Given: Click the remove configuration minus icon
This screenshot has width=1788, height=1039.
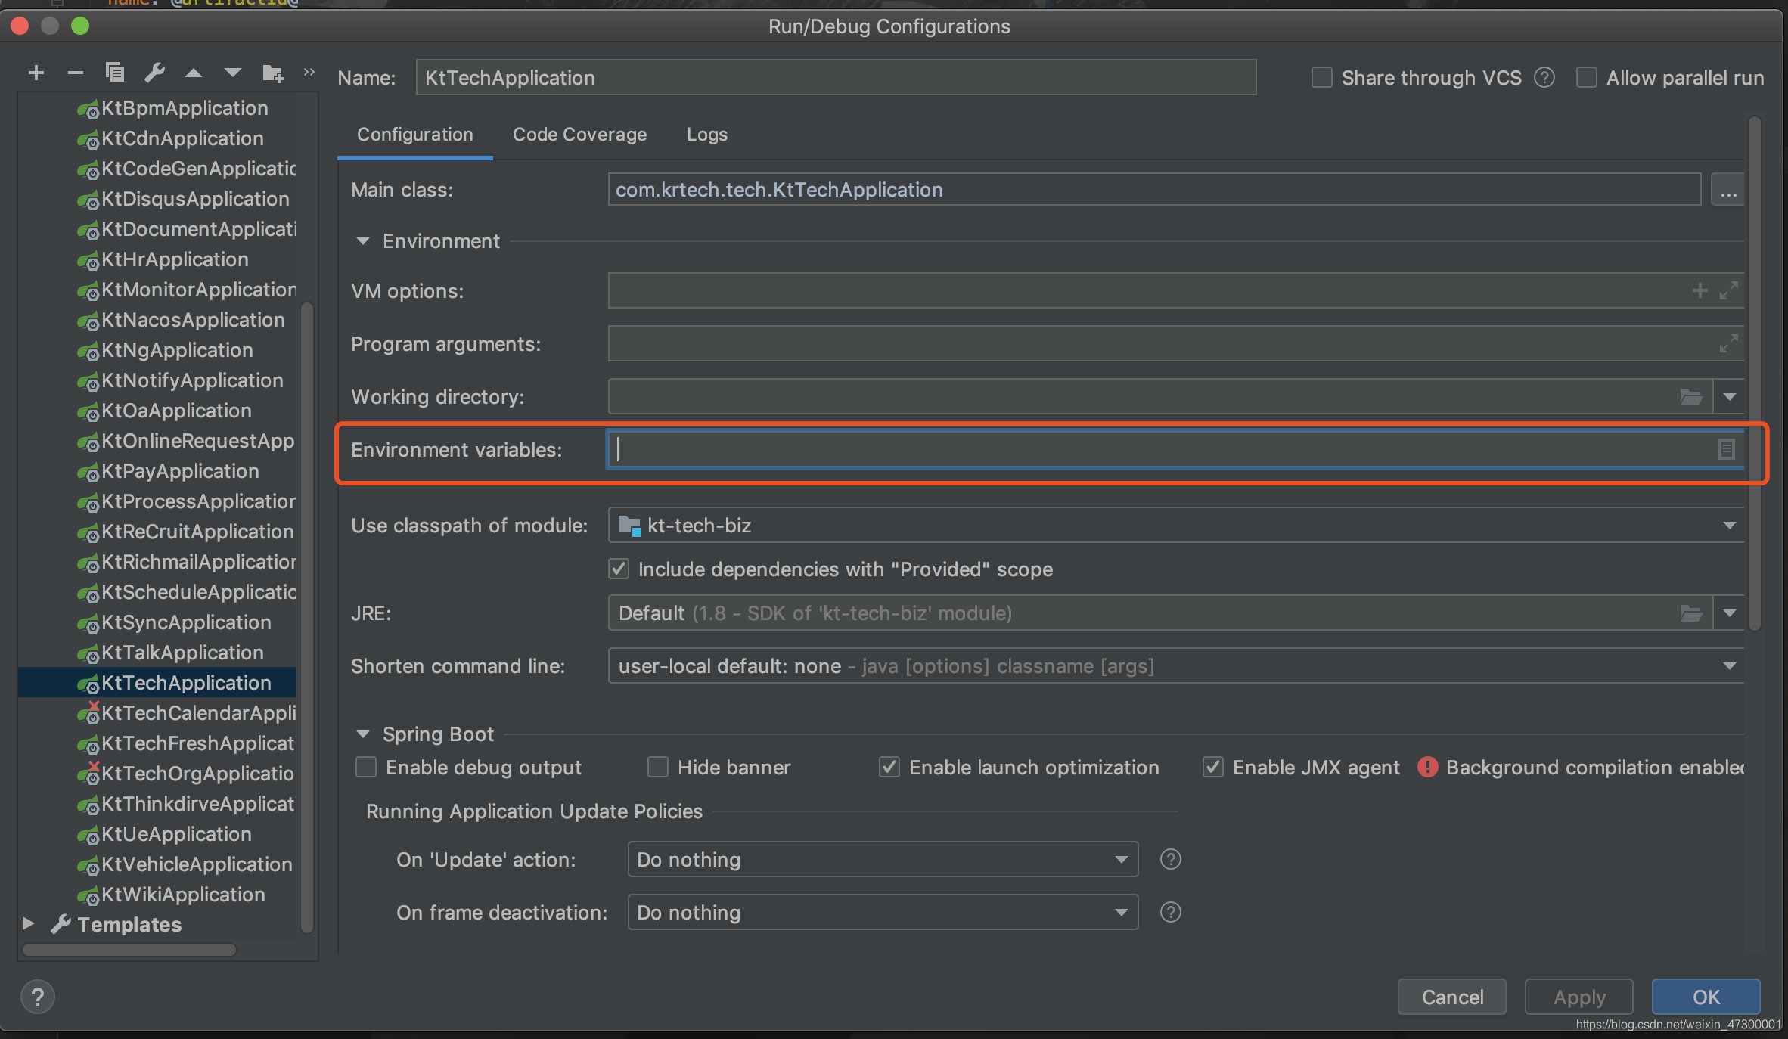Looking at the screenshot, I should [x=75, y=73].
